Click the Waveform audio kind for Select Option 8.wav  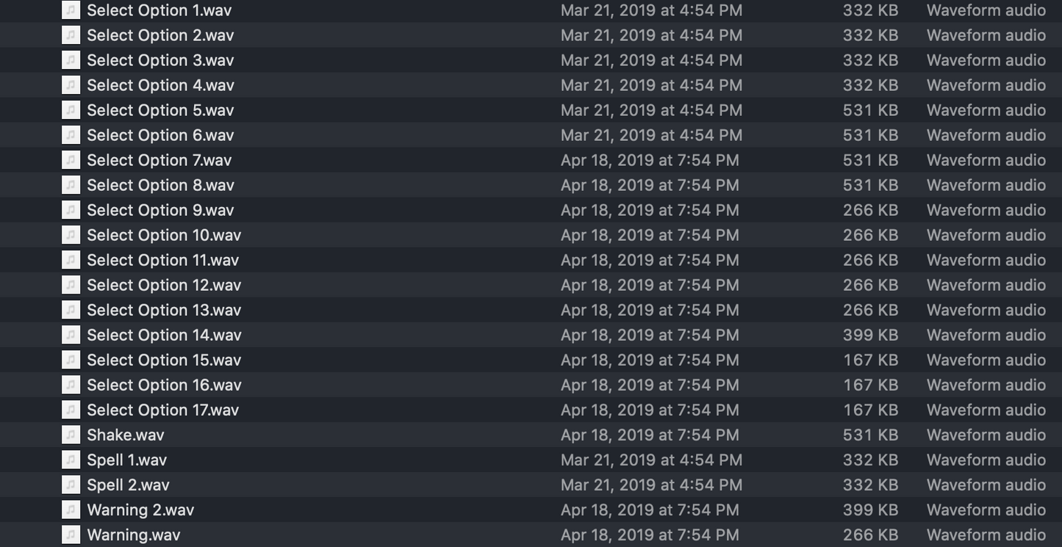click(x=986, y=185)
